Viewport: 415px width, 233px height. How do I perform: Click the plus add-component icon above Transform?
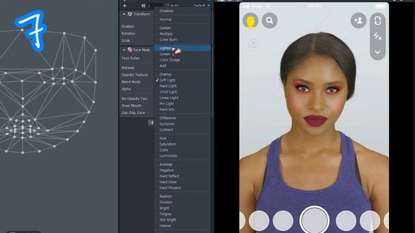coord(124,6)
